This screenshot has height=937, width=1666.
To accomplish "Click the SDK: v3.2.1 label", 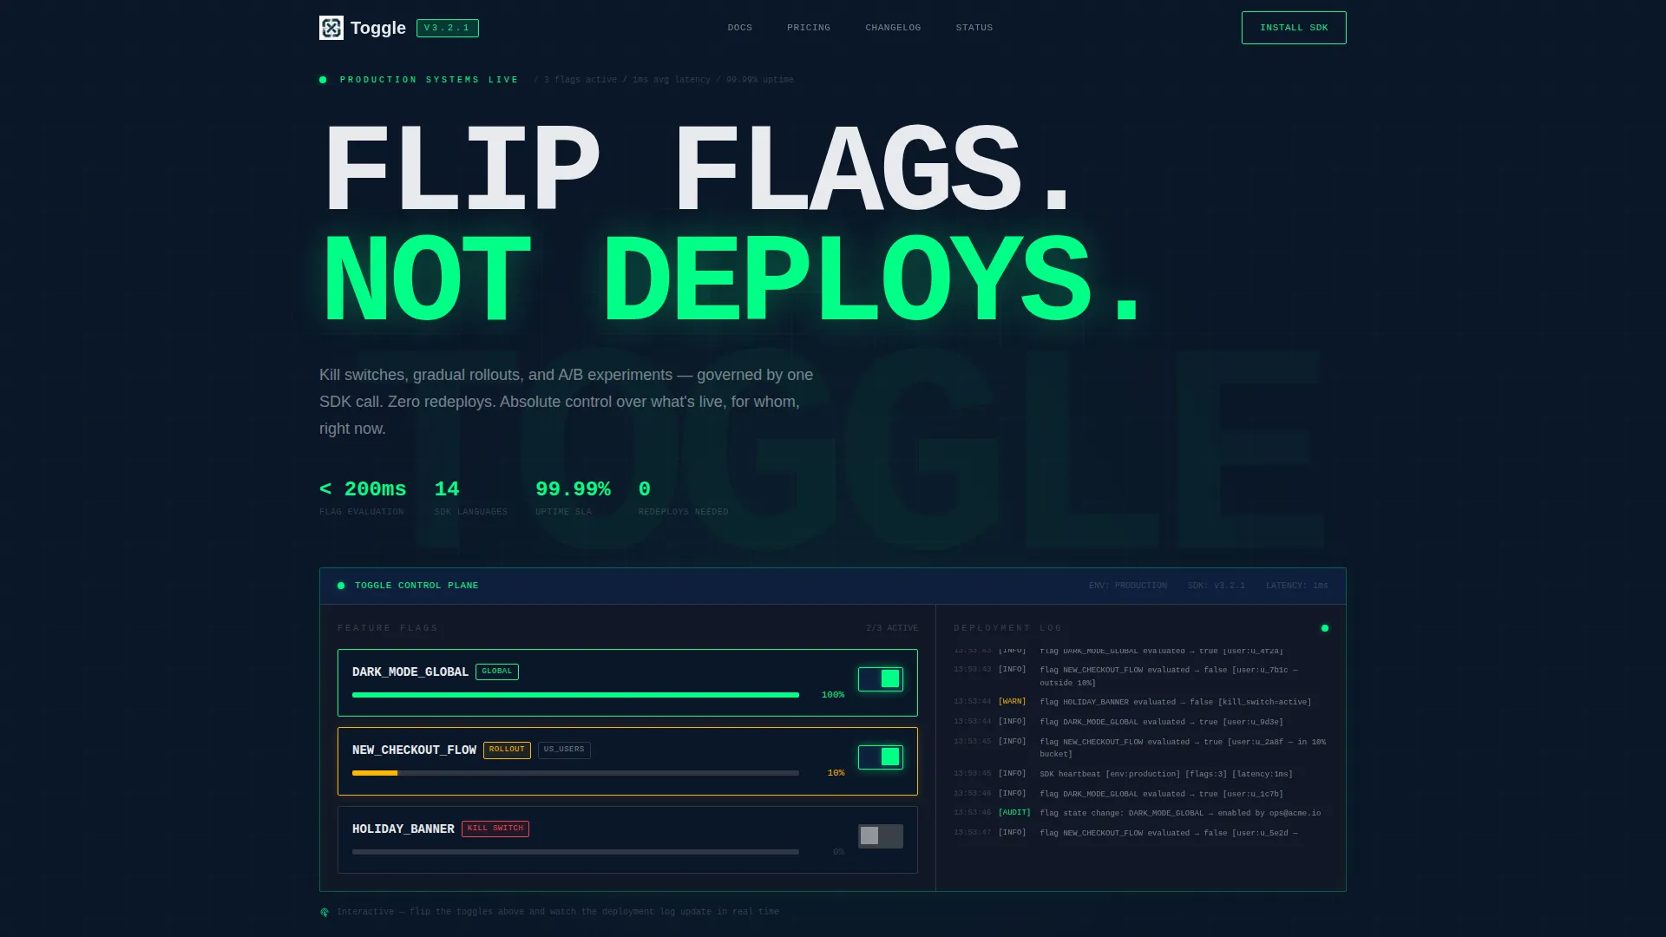I will tap(1217, 586).
